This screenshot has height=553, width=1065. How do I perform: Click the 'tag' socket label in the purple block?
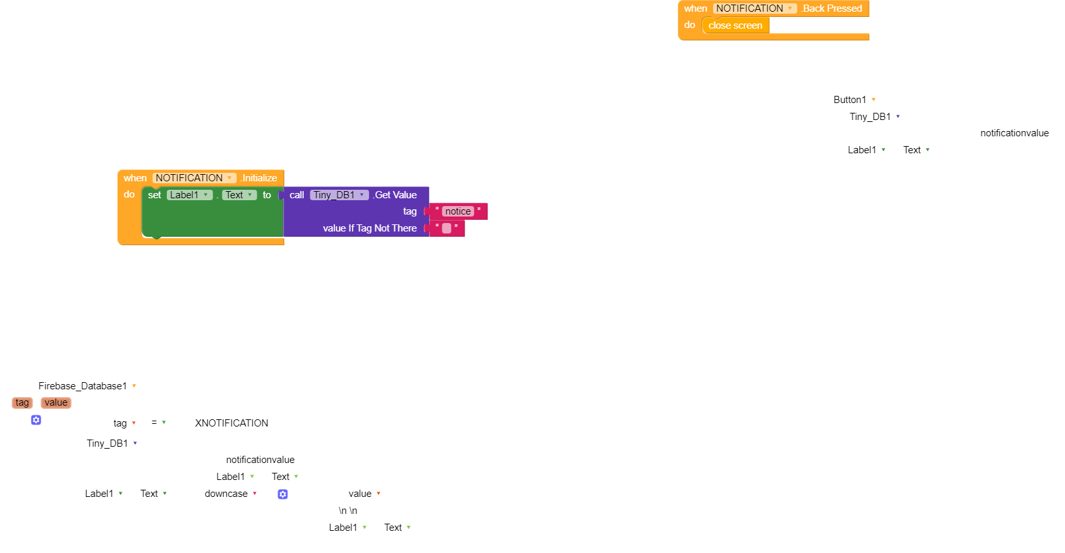[x=410, y=211]
